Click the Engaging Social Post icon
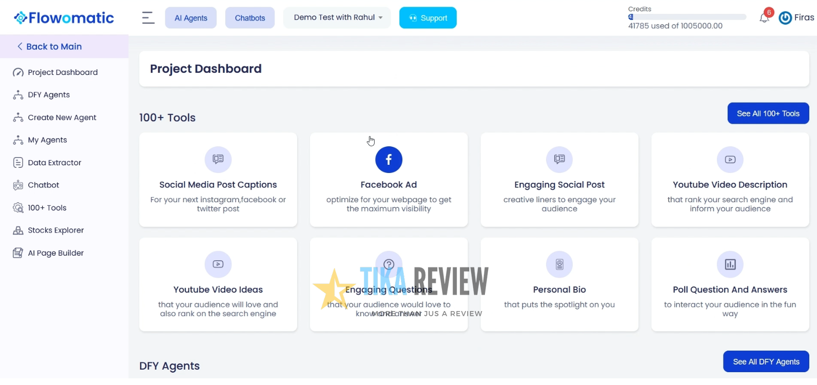The width and height of the screenshot is (817, 385). tap(559, 160)
